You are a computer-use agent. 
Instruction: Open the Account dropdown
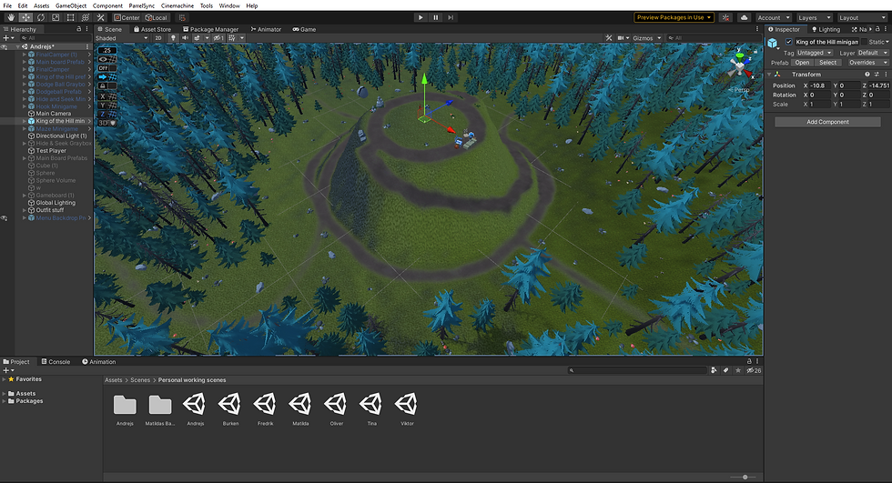774,17
